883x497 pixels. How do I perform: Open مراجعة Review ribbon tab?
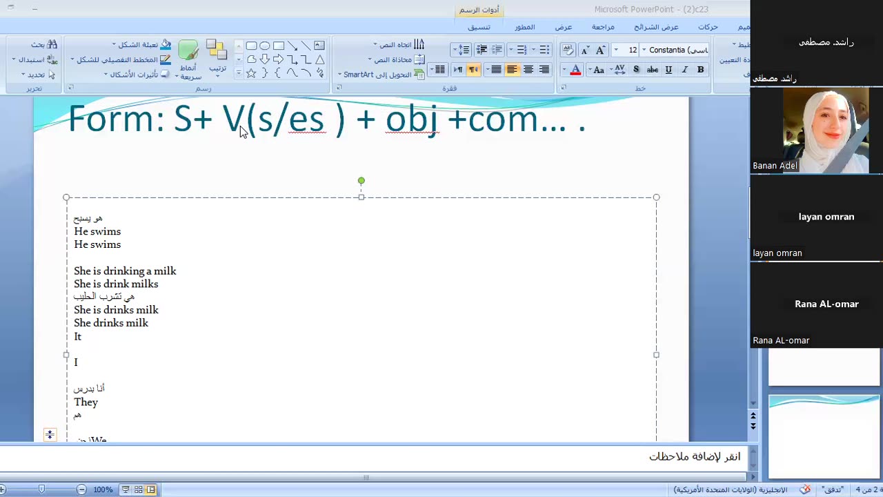pyautogui.click(x=603, y=27)
